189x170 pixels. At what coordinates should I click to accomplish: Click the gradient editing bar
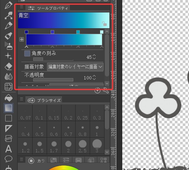(64, 39)
